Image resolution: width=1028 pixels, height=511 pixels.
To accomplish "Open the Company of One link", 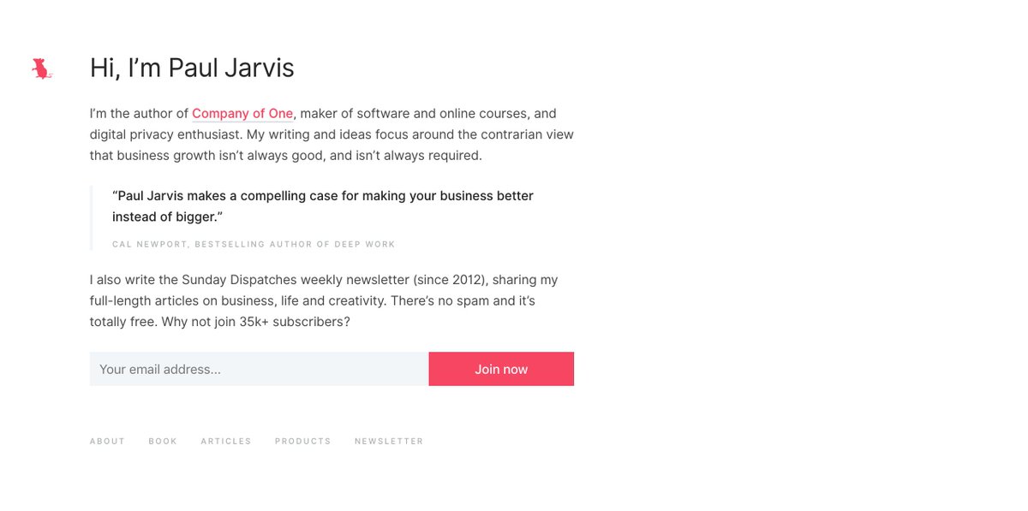I will 242,114.
